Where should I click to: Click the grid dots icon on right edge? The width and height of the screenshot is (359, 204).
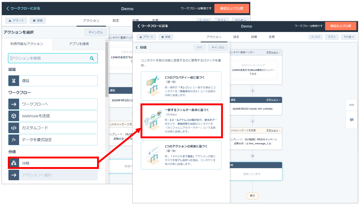[x=351, y=105]
